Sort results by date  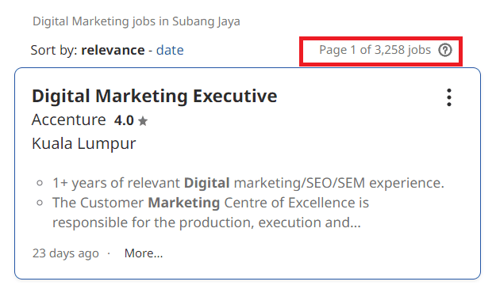coord(170,50)
